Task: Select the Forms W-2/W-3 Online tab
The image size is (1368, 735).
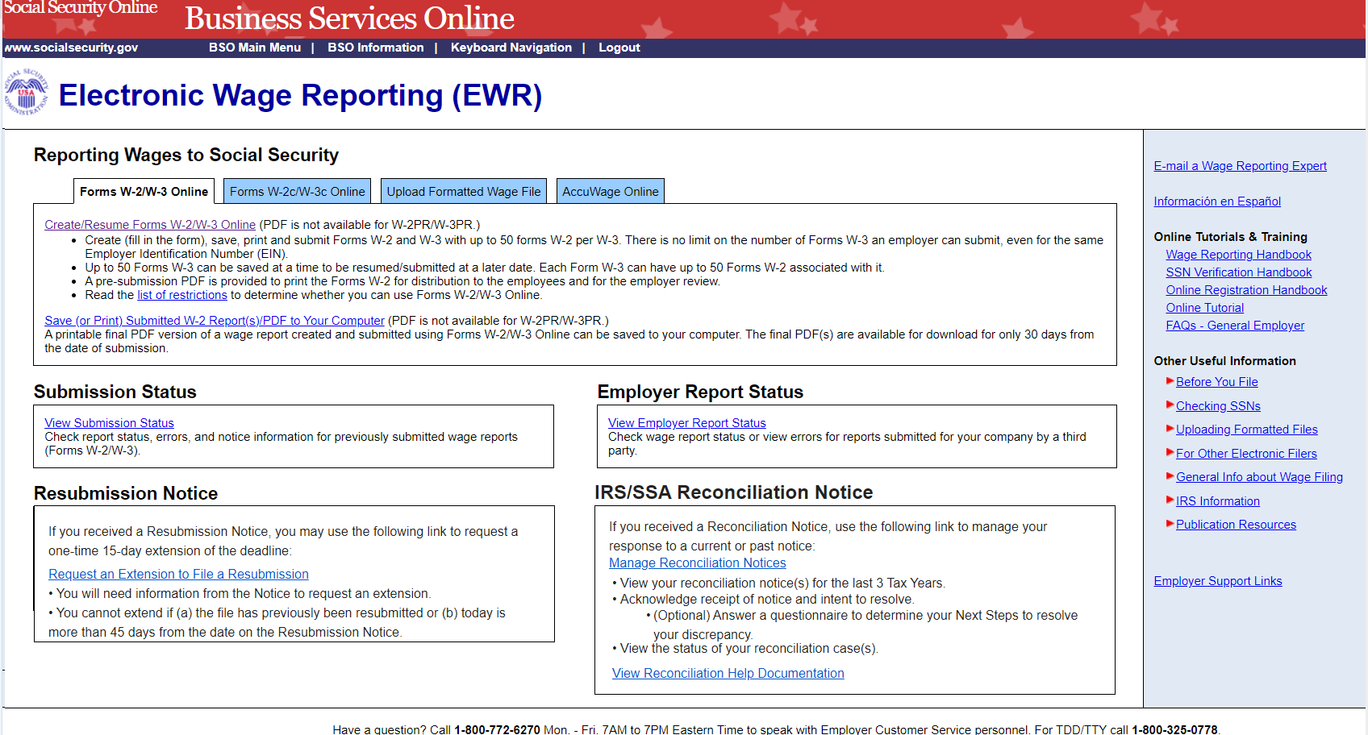Action: [x=144, y=192]
